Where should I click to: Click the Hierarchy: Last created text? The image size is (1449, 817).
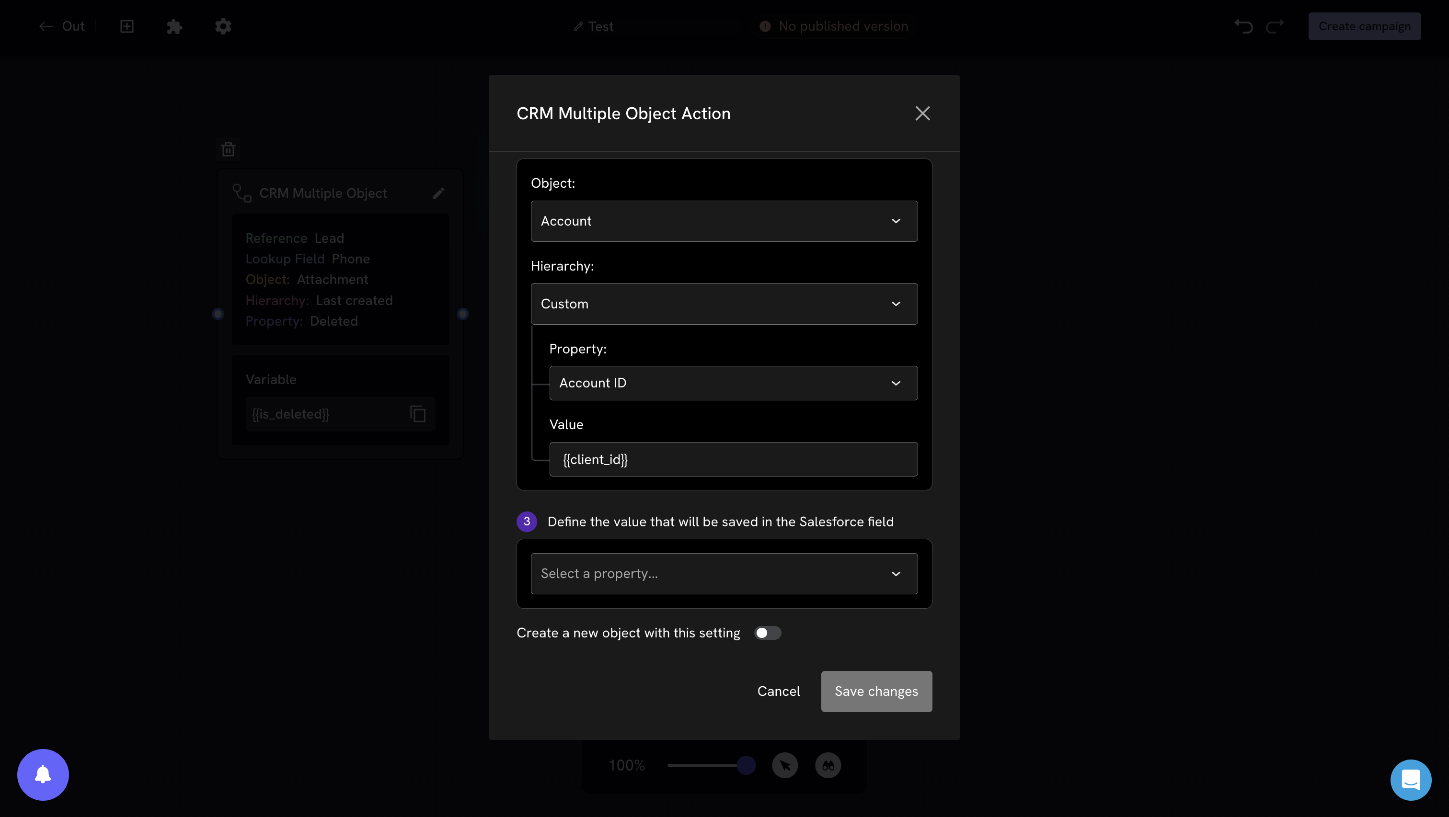[x=319, y=301]
